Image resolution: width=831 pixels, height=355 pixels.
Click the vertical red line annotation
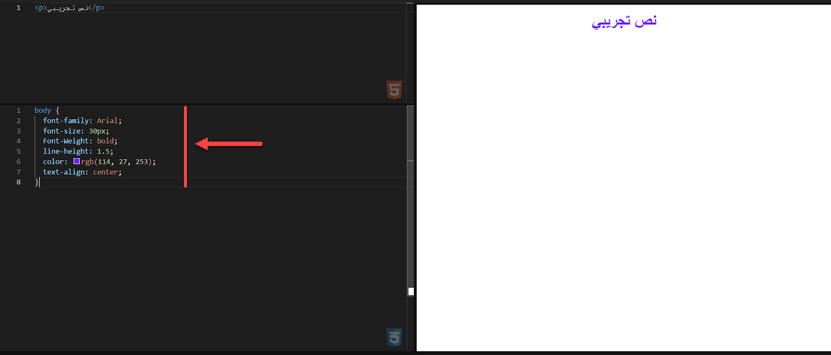185,147
